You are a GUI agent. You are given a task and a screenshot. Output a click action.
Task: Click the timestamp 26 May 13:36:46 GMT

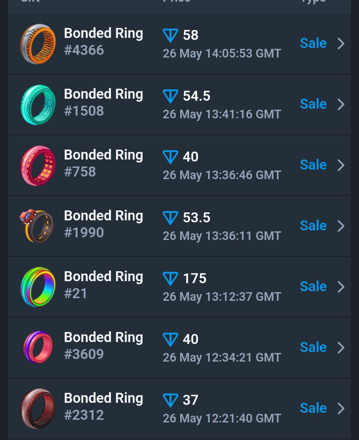point(222,175)
